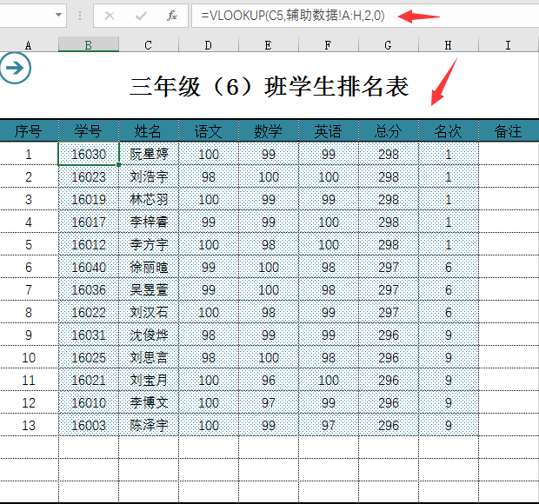
Task: Click the formula bar resize dots handle
Action: point(80,16)
